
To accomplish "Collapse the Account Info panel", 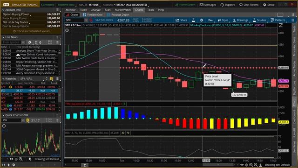I will click(x=3, y=10).
